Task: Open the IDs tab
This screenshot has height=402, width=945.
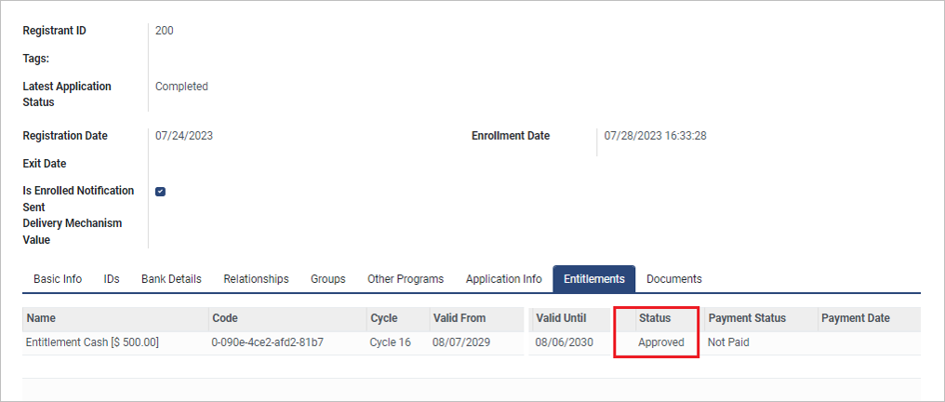Action: click(112, 279)
